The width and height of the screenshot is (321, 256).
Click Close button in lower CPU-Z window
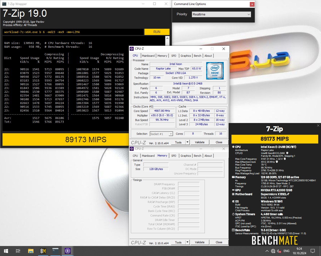coord(219,242)
